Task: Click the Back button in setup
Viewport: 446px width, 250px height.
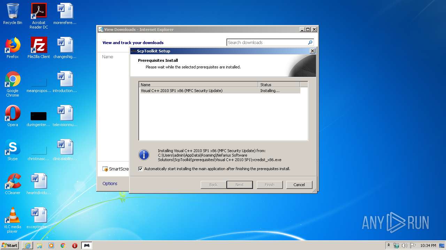Action: pyautogui.click(x=213, y=185)
